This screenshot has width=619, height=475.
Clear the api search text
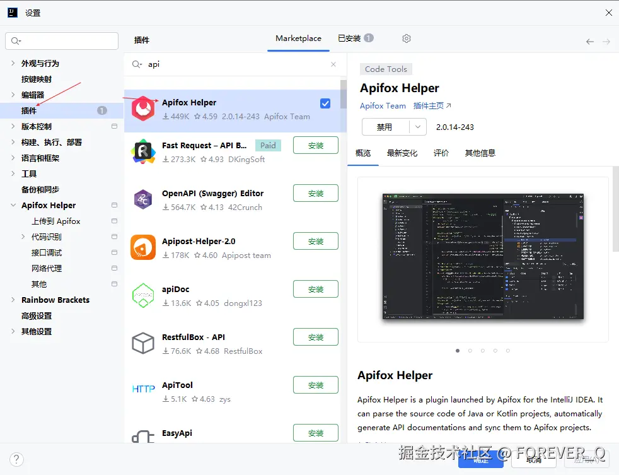pos(333,64)
